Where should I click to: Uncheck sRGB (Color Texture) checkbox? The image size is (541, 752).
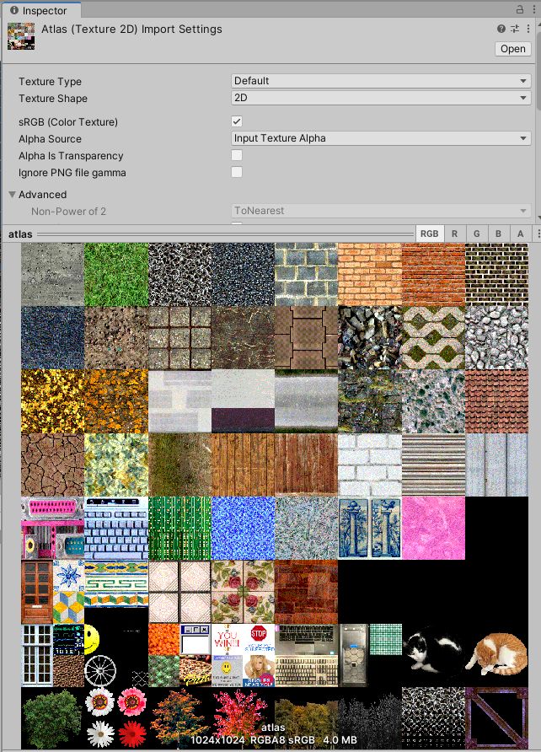click(237, 121)
